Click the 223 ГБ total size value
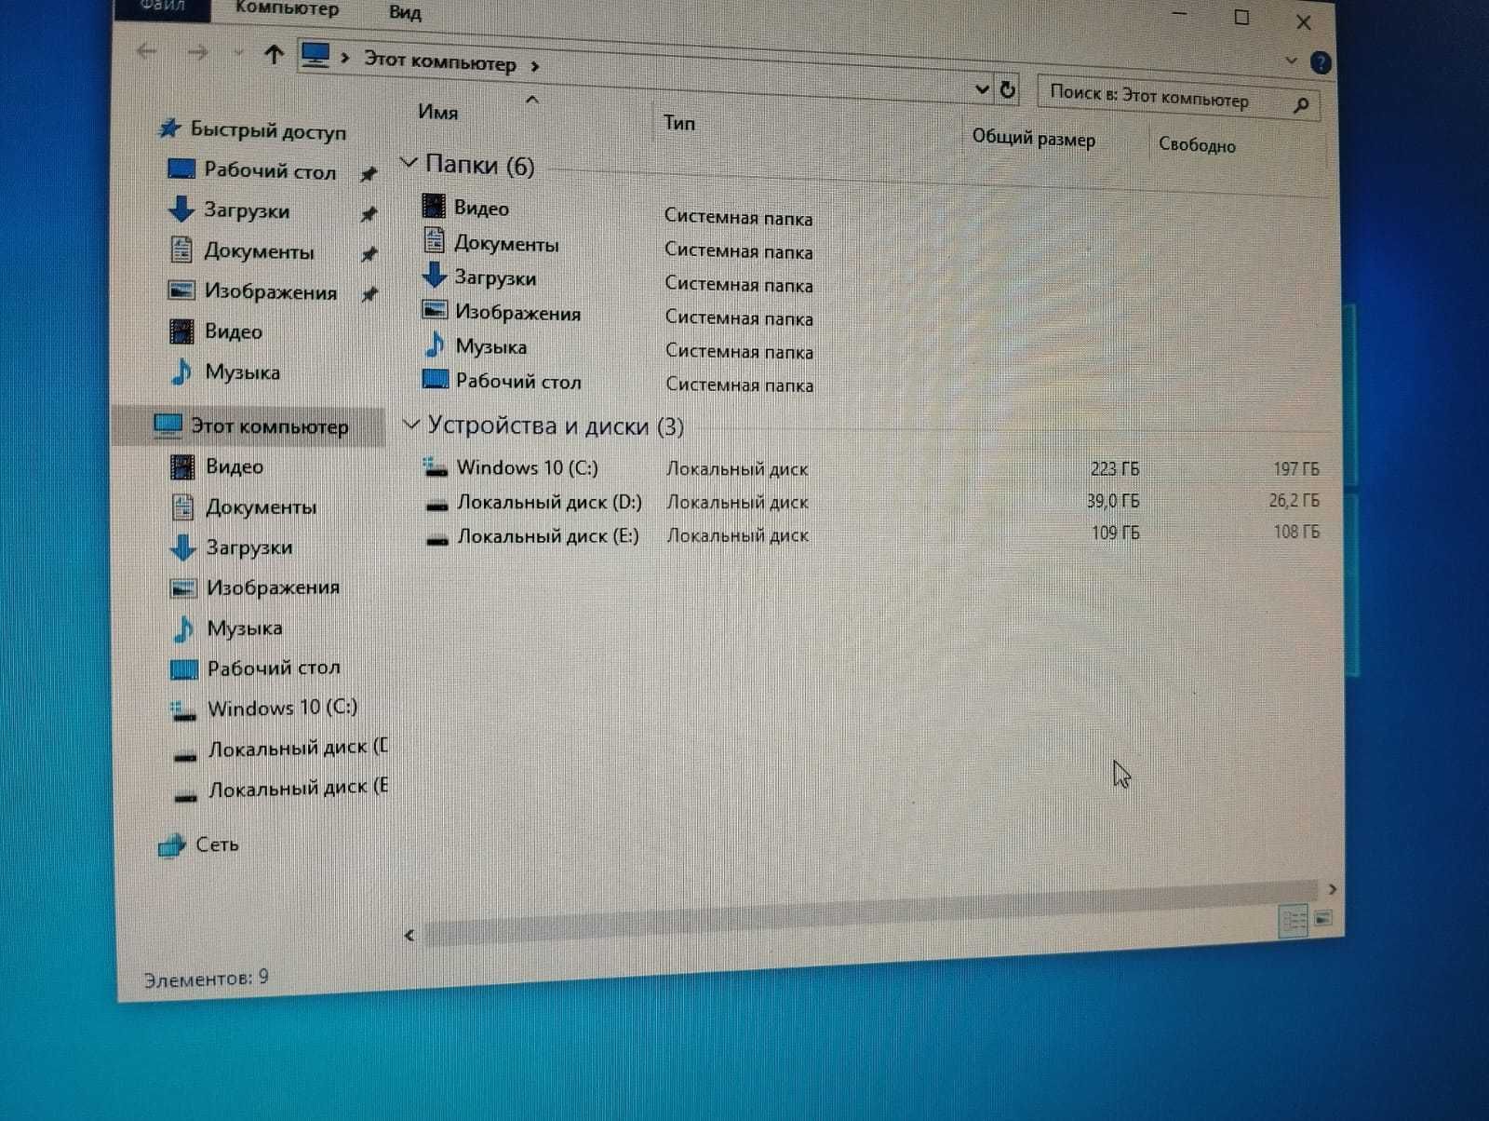Viewport: 1489px width, 1121px height. point(1115,468)
